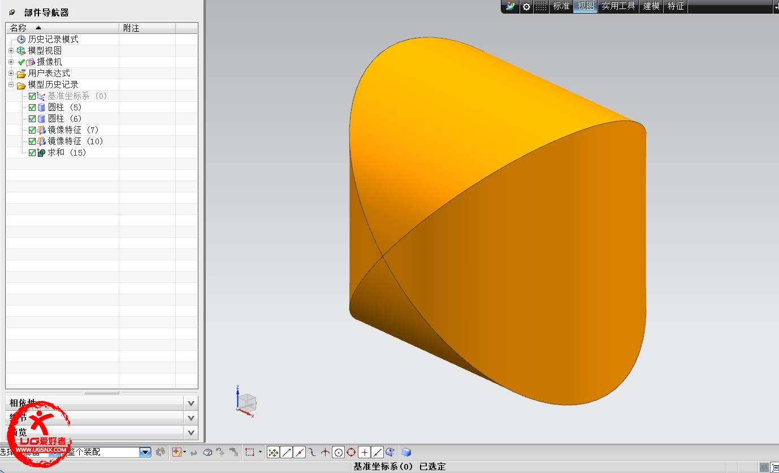The image size is (779, 473).
Task: Toggle the intersection snap icon
Action: [325, 452]
